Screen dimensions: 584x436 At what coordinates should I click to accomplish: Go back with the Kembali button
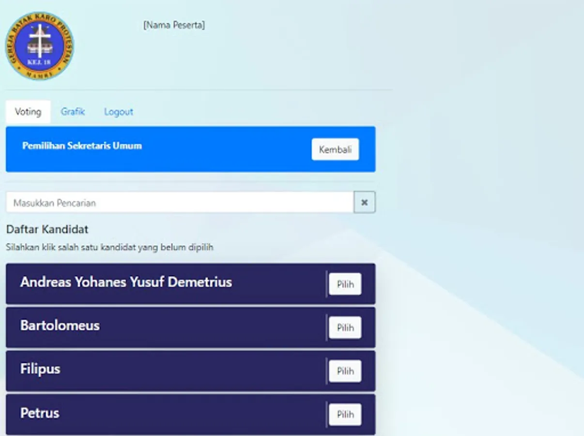335,149
